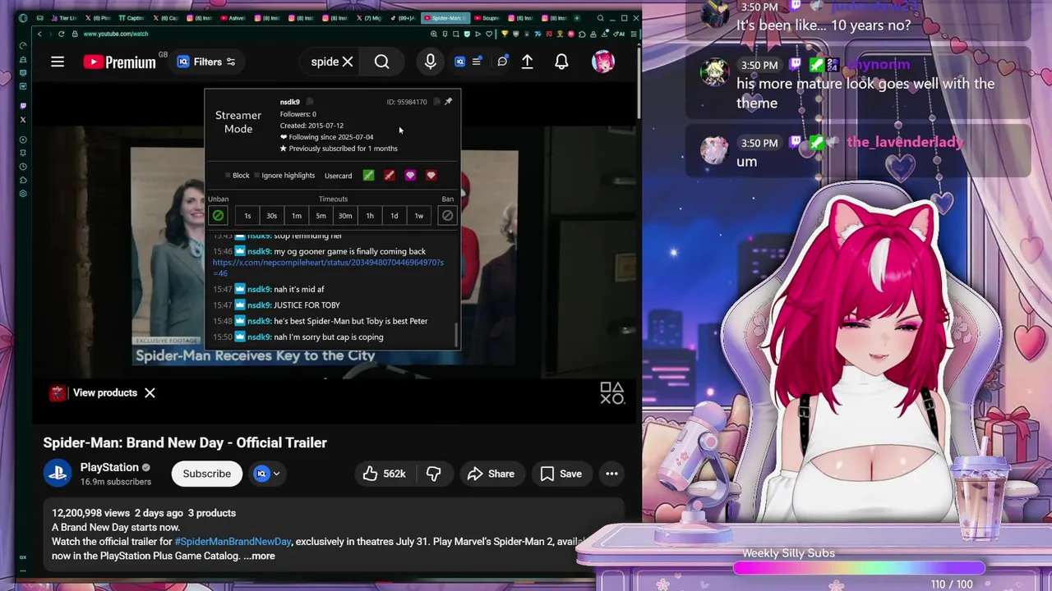Open the #SpiderManBrandNewDay hashtag link

pyautogui.click(x=233, y=542)
